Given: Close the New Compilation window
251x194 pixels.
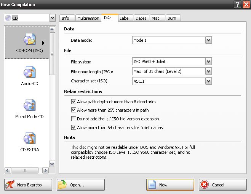Looking at the screenshot, I should (246, 4).
